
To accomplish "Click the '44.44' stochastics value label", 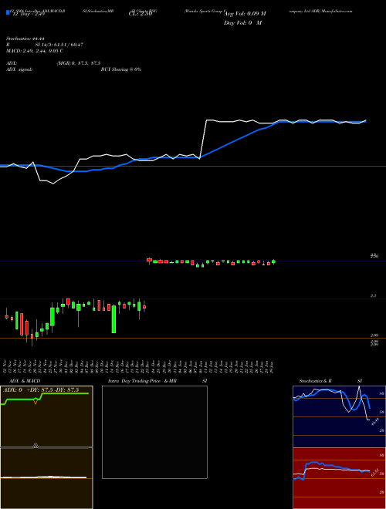I will (374, 422).
